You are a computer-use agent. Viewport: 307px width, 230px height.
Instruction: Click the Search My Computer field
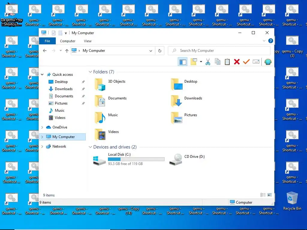tap(219, 51)
